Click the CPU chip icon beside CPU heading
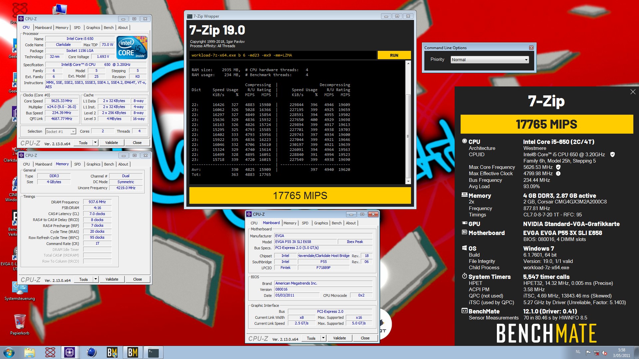Viewport: 639px width, 359px height. [465, 141]
